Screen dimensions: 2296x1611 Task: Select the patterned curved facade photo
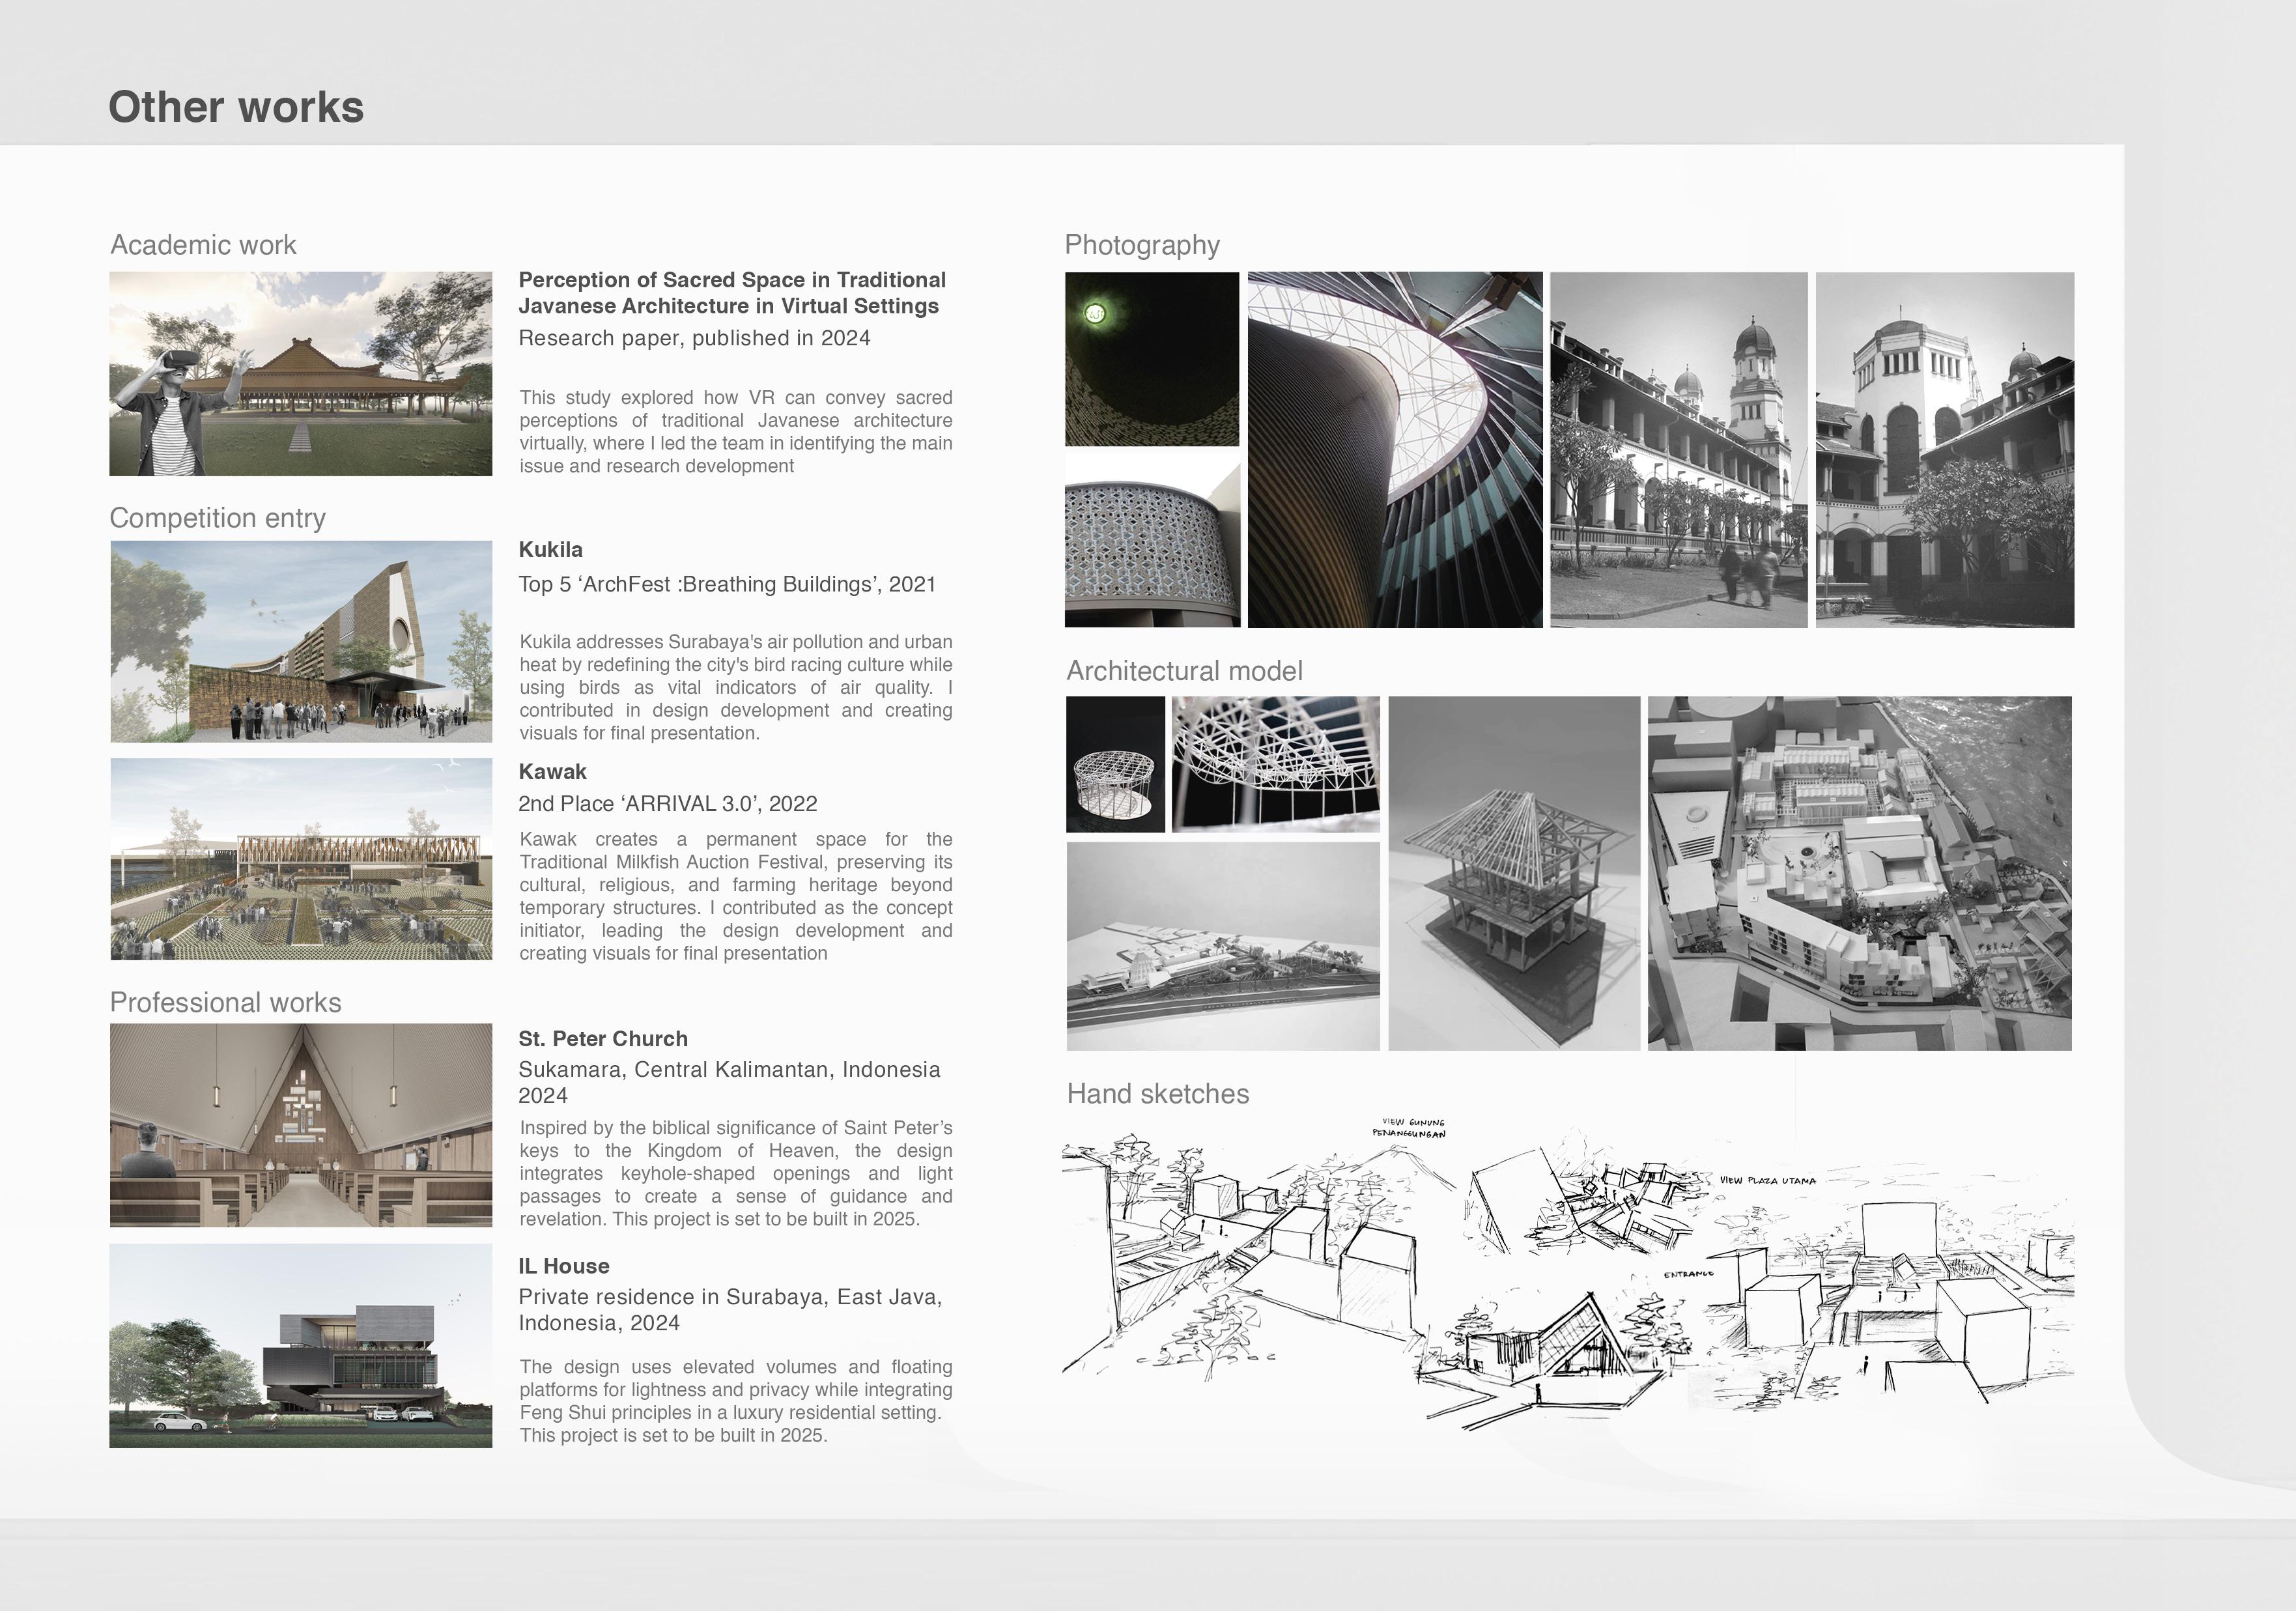click(1151, 541)
